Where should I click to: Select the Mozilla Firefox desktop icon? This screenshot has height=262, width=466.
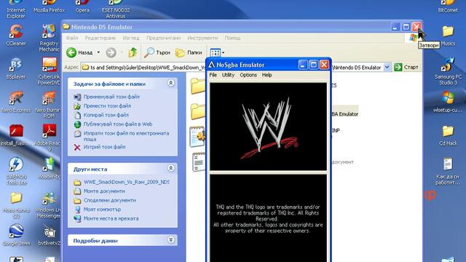pyautogui.click(x=49, y=7)
